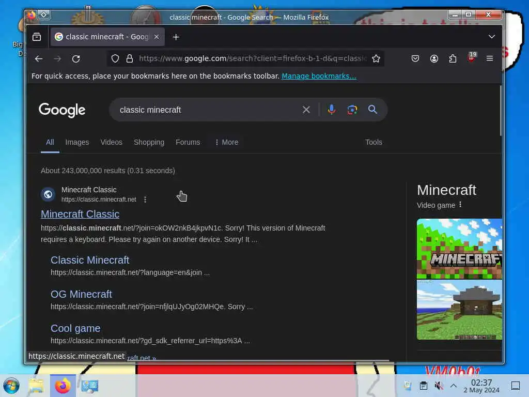The width and height of the screenshot is (529, 397).
Task: Open the Firefox View icon in tab bar
Action: (37, 37)
